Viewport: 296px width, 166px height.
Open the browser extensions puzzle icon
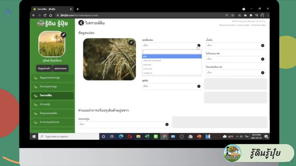click(x=251, y=15)
